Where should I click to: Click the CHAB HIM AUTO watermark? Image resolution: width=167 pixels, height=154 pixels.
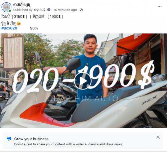83,99
